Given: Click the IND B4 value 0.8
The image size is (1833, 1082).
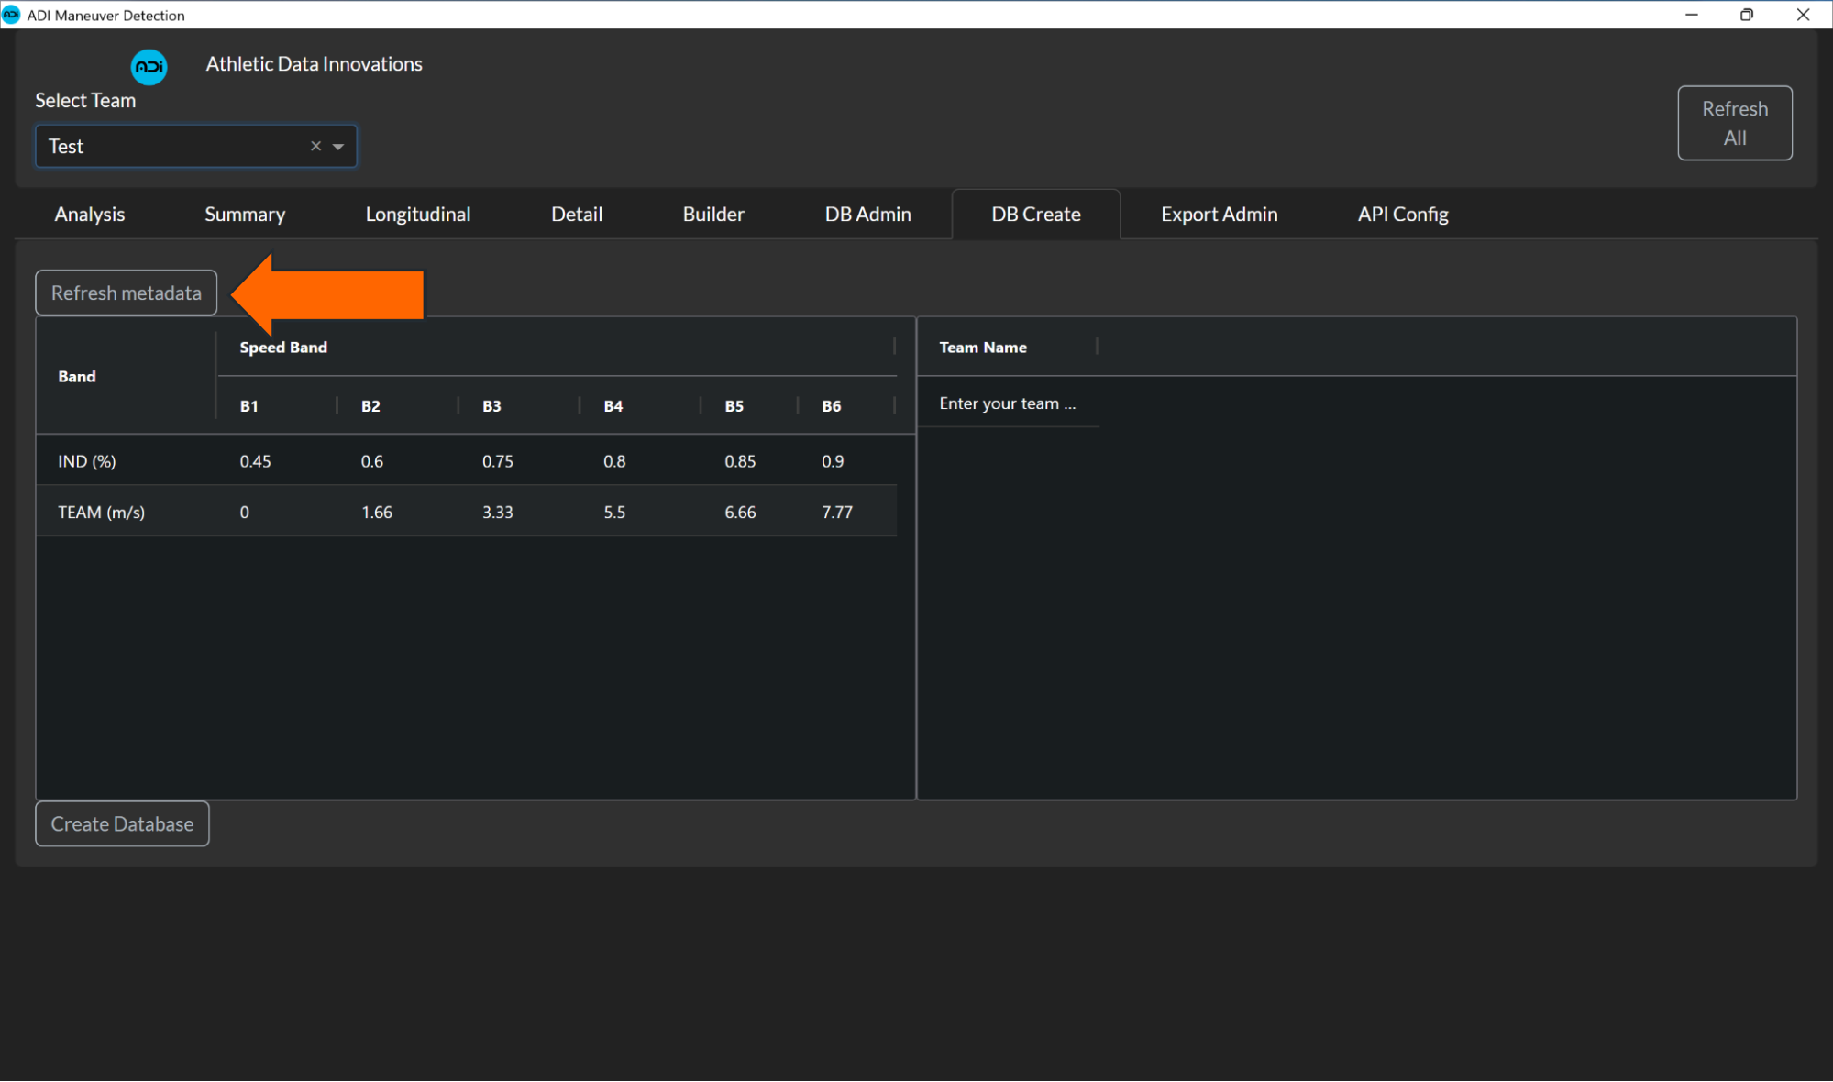Looking at the screenshot, I should 614,461.
